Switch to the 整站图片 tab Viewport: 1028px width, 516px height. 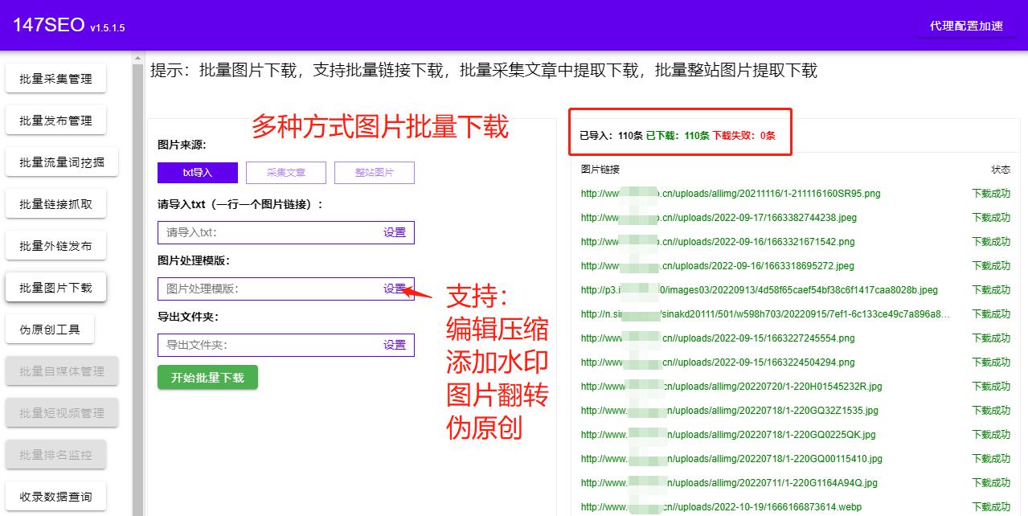tap(374, 172)
